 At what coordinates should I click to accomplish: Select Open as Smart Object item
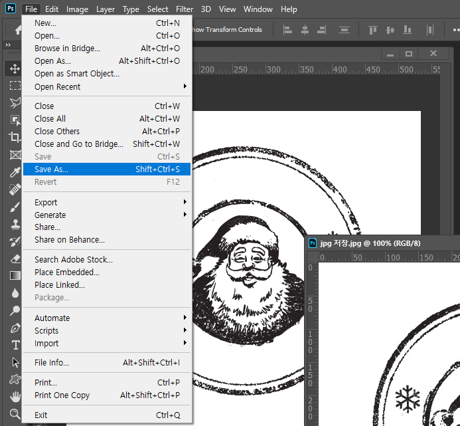point(107,74)
